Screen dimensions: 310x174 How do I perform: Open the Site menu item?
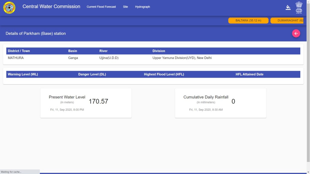pos(125,7)
